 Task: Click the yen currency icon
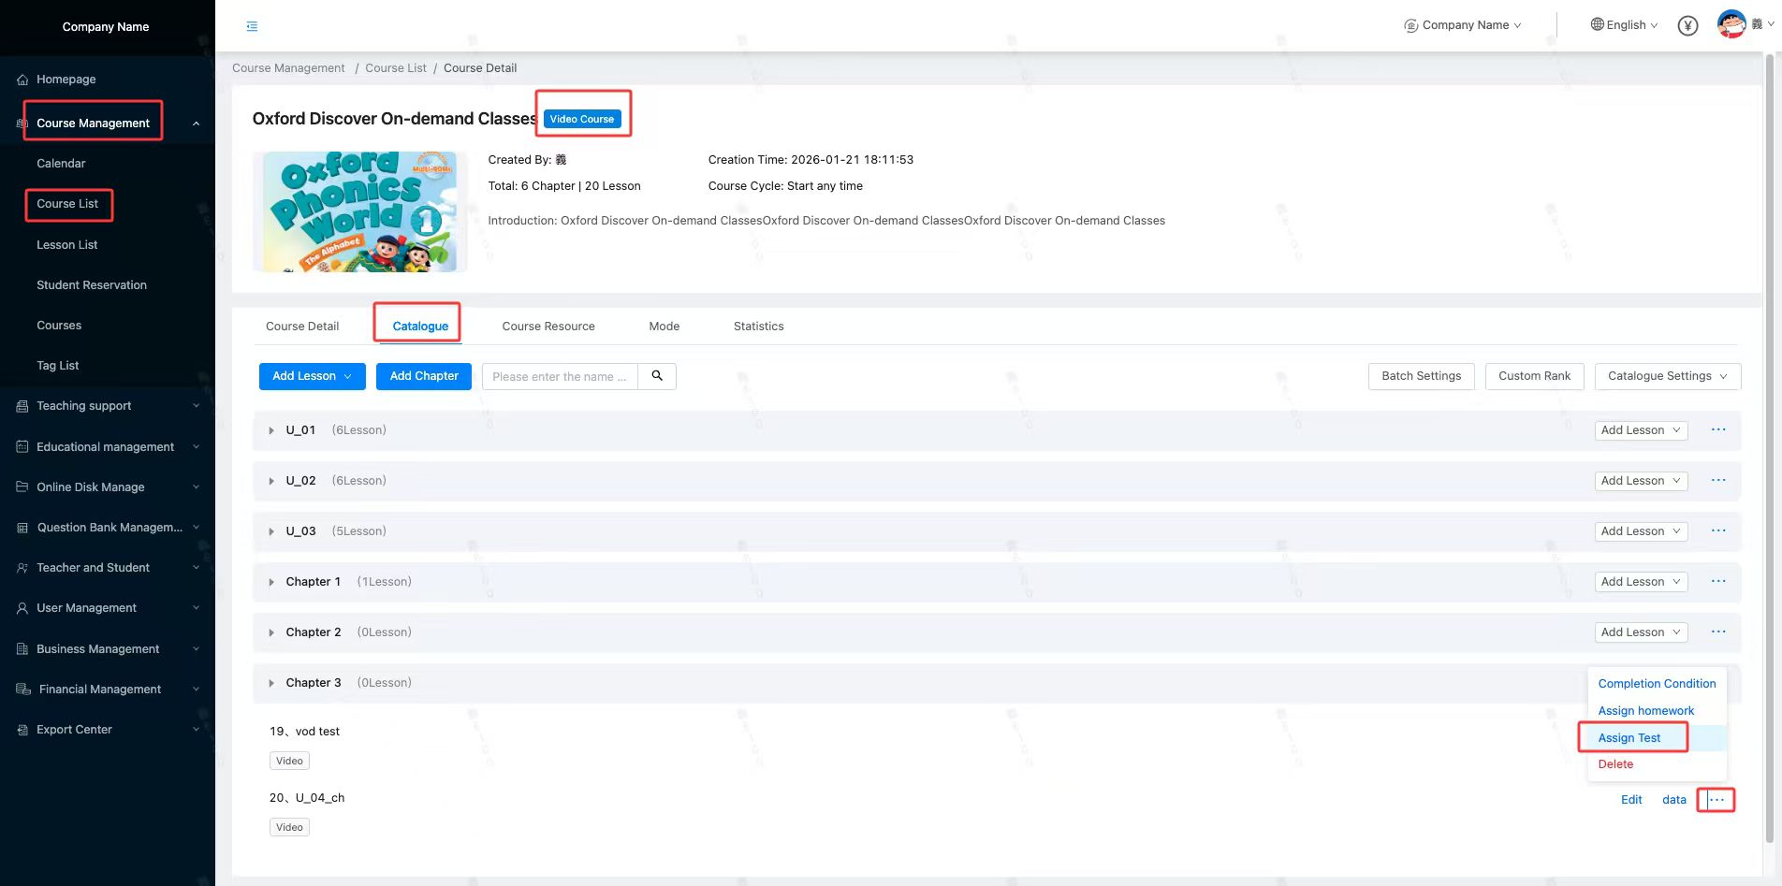[1687, 26]
